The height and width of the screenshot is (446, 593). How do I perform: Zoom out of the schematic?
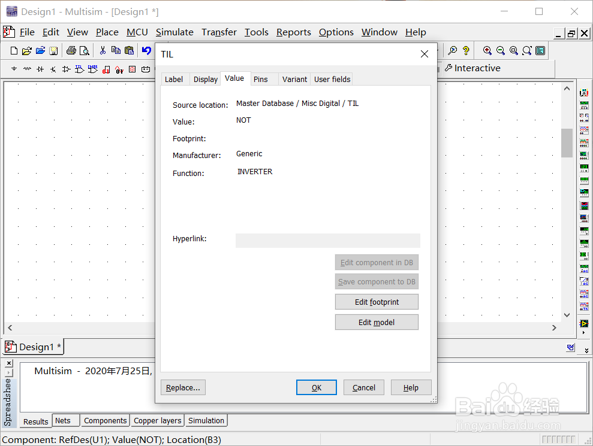click(x=501, y=51)
